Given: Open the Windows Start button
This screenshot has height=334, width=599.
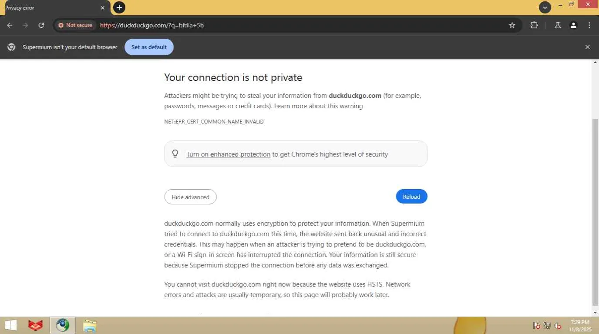Looking at the screenshot, I should pyautogui.click(x=11, y=325).
